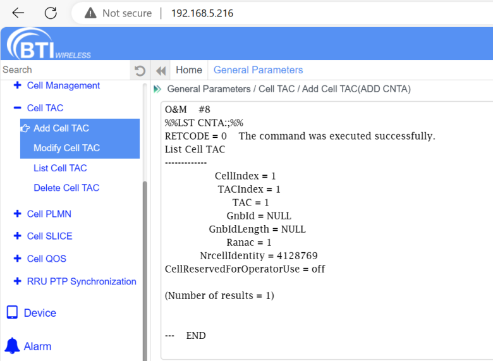The image size is (493, 361).
Task: Type in the sidebar Search field
Action: [x=63, y=70]
